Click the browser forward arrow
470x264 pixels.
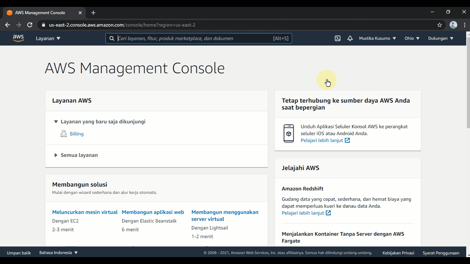tap(19, 25)
